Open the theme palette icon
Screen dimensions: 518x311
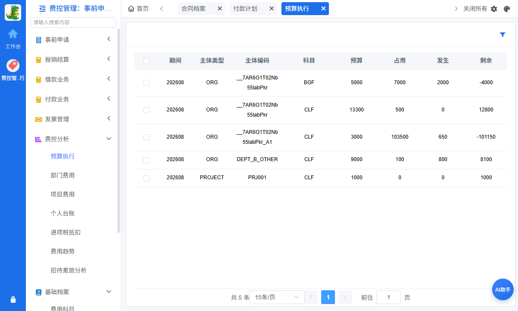coord(507,9)
